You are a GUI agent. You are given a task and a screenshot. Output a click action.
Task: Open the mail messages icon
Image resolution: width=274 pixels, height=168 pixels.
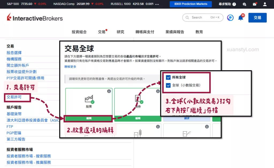[x=255, y=4]
